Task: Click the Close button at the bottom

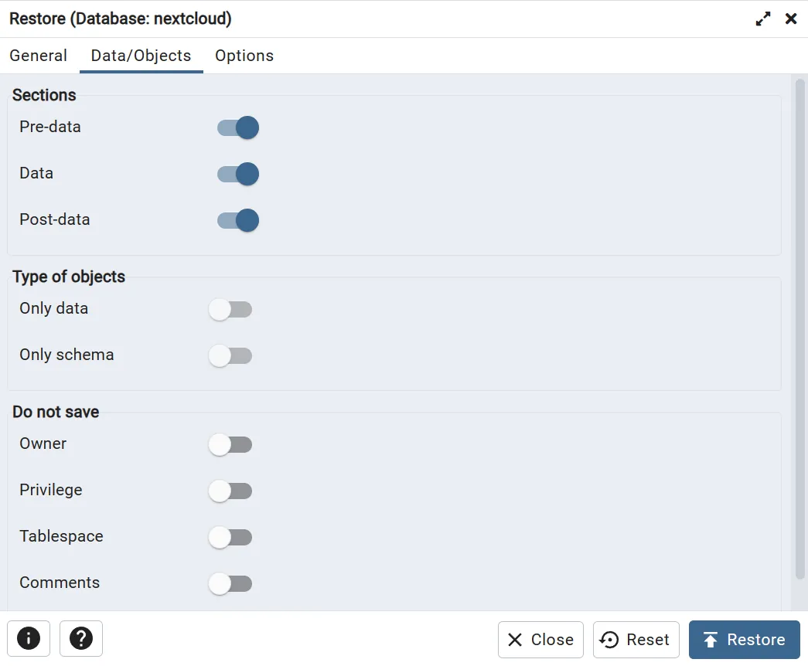Action: [x=540, y=640]
